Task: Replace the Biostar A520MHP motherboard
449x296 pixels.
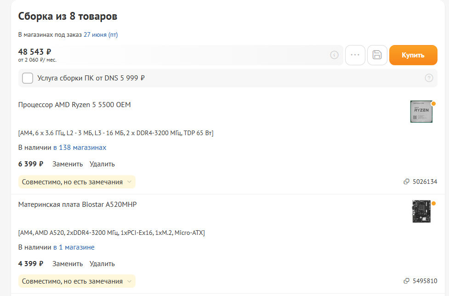Action: pyautogui.click(x=68, y=264)
